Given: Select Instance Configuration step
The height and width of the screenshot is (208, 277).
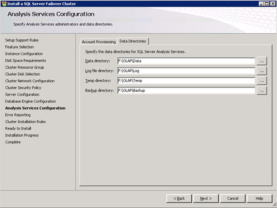Looking at the screenshot, I should click(24, 54).
